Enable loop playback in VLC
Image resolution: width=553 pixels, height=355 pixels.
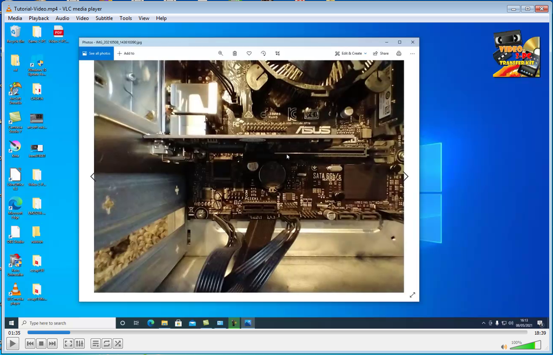point(106,343)
